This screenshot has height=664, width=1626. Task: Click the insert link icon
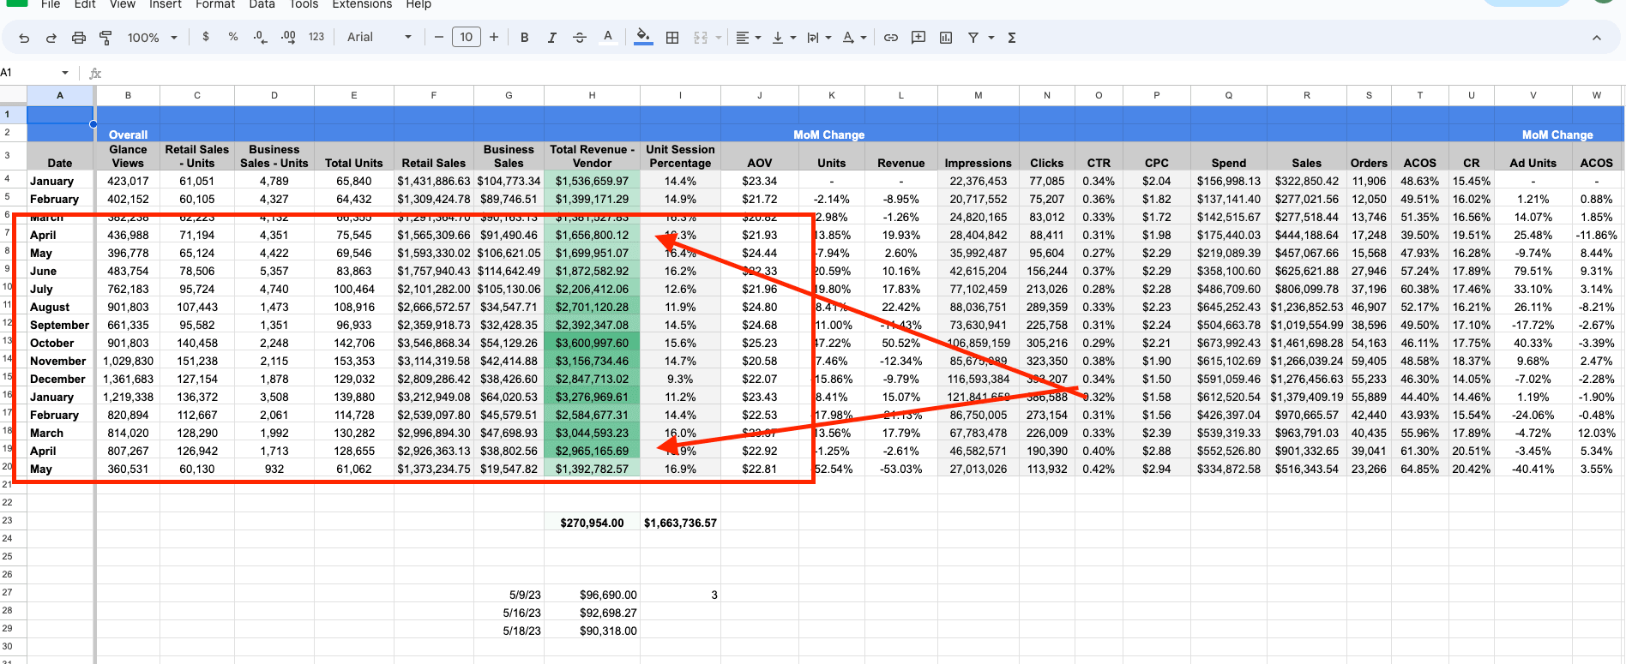tap(891, 38)
